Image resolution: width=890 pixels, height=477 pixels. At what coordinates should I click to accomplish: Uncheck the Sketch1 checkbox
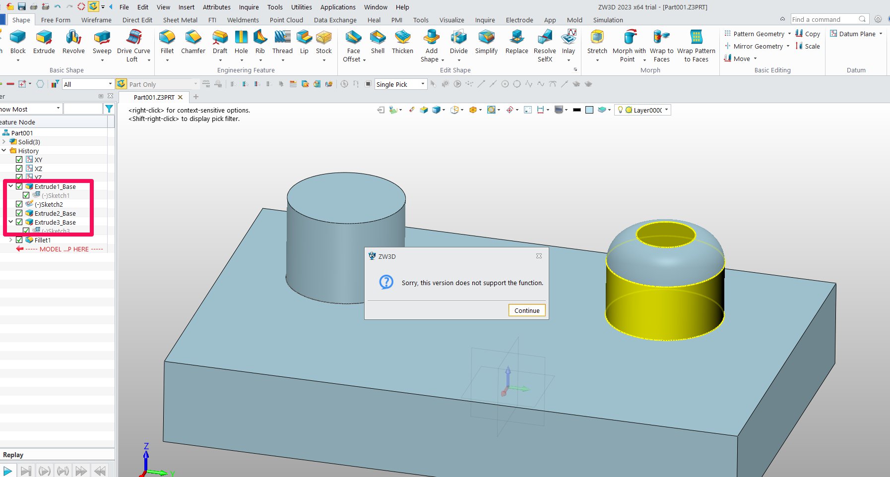click(26, 195)
